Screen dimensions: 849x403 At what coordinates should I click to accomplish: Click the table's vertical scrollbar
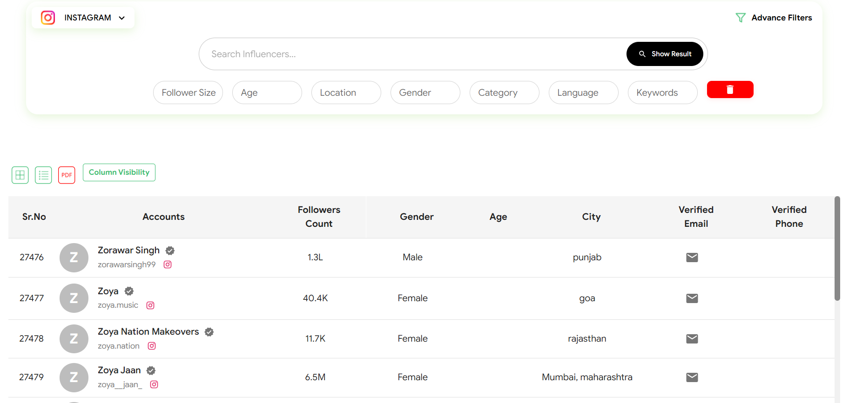[x=837, y=249]
